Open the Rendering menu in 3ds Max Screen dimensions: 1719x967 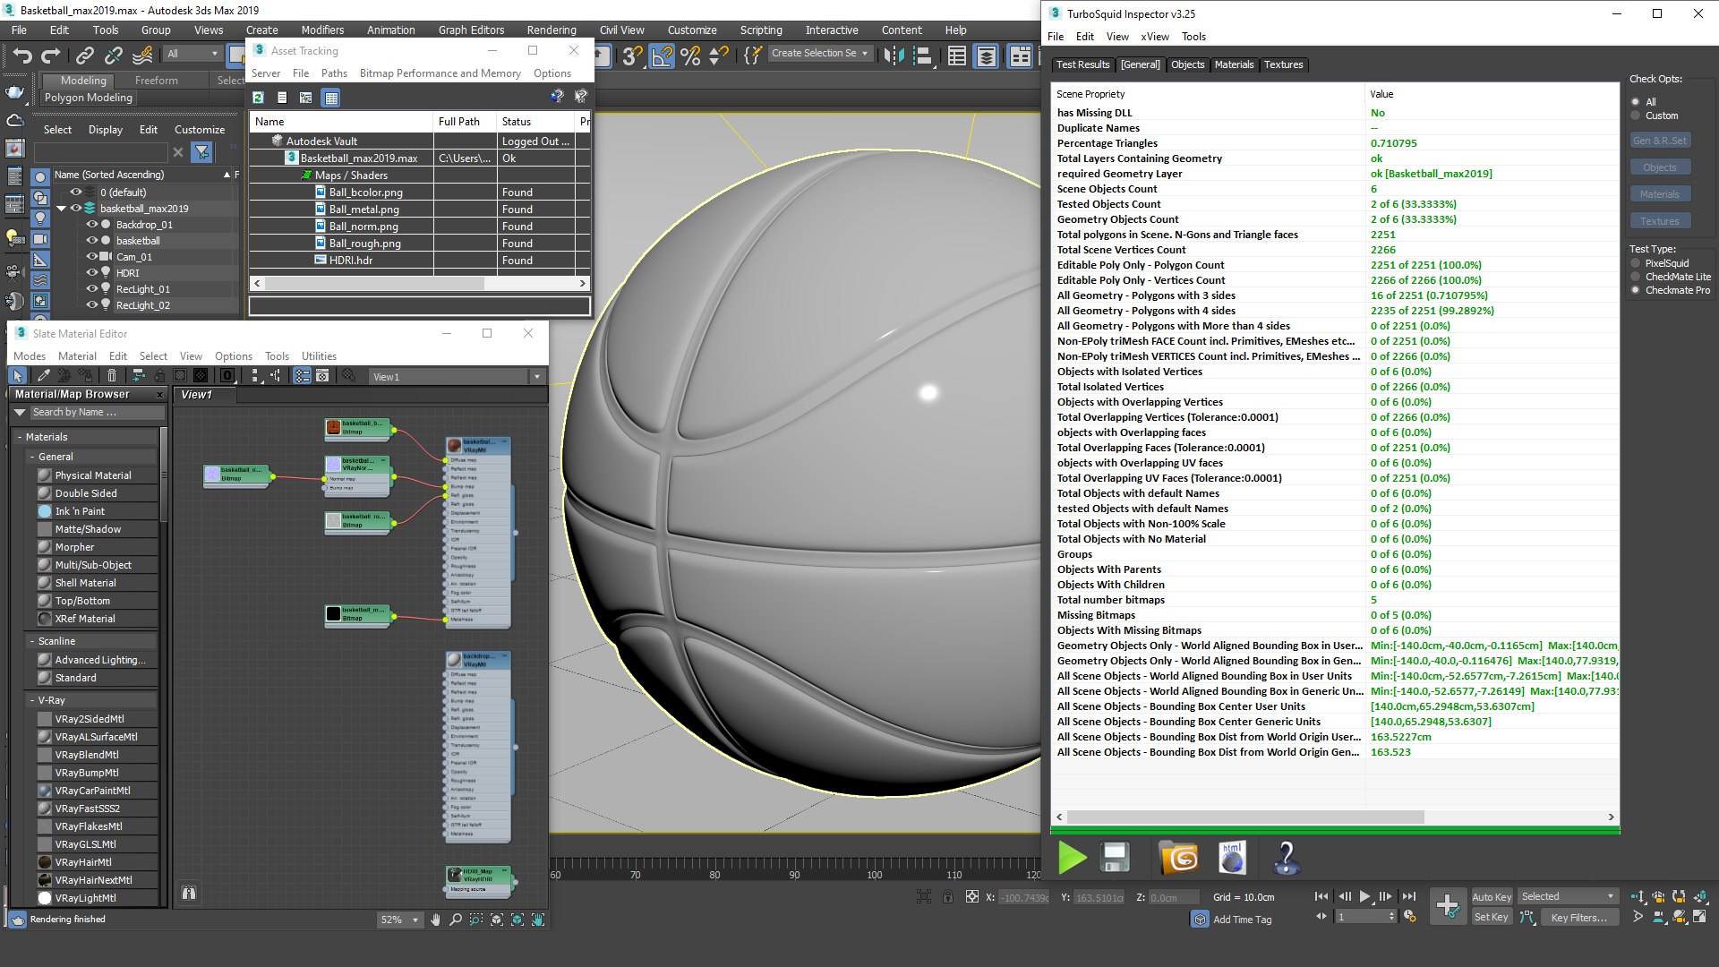point(552,30)
